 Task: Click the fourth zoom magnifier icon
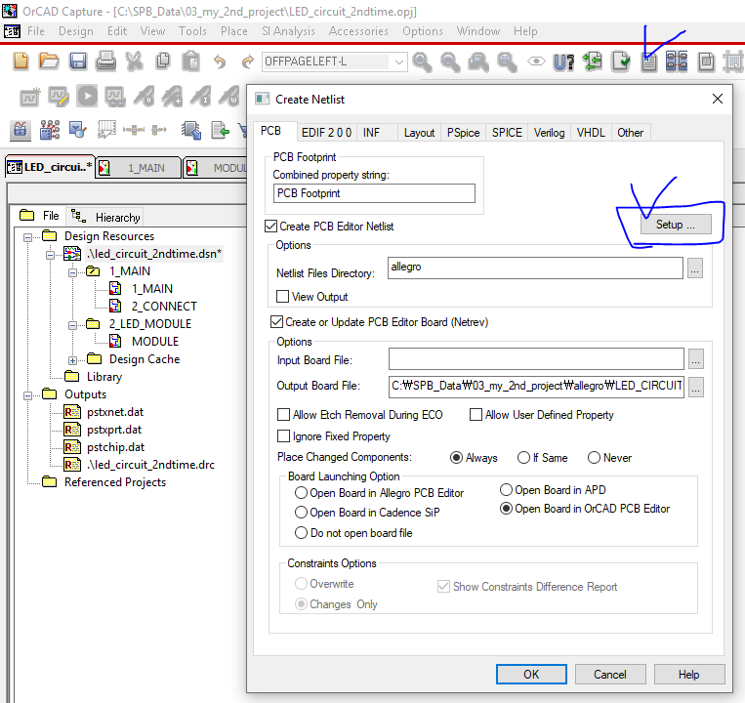click(x=507, y=62)
